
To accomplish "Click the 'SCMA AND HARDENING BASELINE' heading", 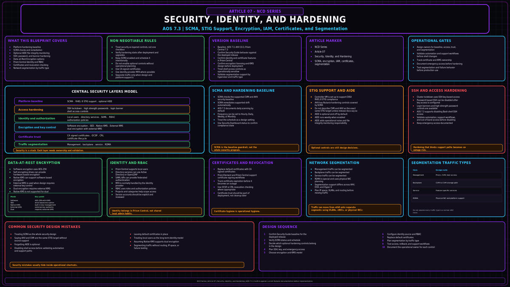I will (243, 91).
